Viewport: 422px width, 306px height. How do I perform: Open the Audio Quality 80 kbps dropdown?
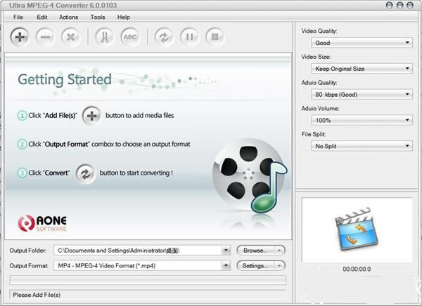point(362,94)
